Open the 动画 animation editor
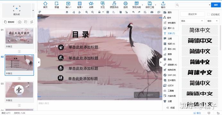This screenshot has width=222, height=115. 91,5
